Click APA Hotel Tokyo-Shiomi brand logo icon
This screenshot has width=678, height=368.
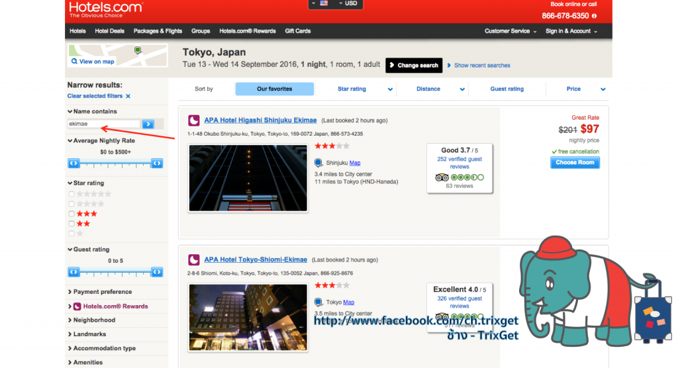(x=194, y=260)
